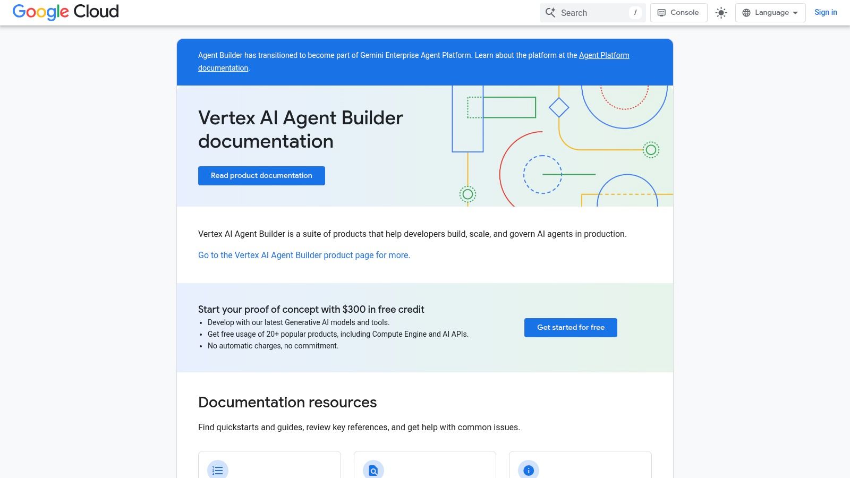The width and height of the screenshot is (850, 478).
Task: Click the document search icon on second card
Action: [373, 470]
